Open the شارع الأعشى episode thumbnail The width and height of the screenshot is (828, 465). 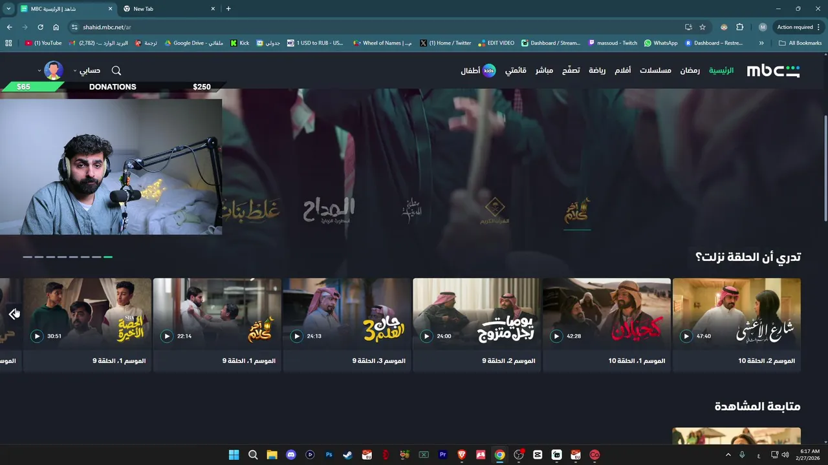coord(737,314)
